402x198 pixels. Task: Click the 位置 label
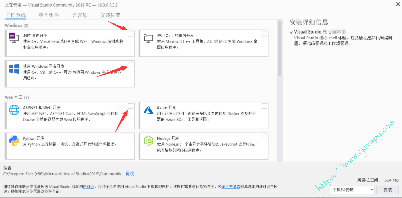coord(7,168)
